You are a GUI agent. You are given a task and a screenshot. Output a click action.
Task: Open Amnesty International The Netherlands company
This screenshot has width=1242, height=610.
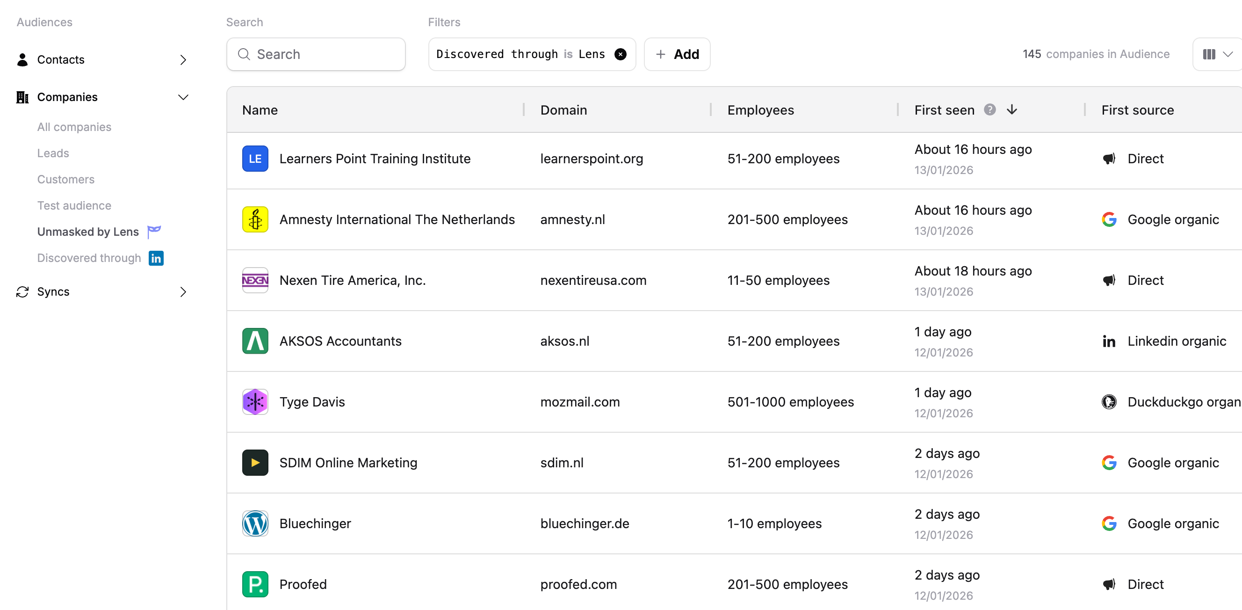(x=397, y=219)
